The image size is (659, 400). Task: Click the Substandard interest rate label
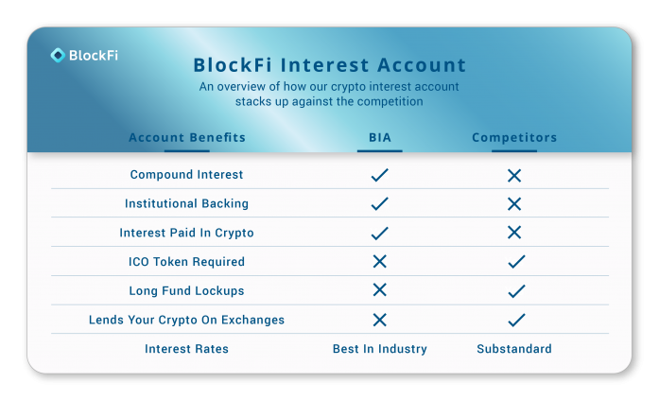click(514, 349)
